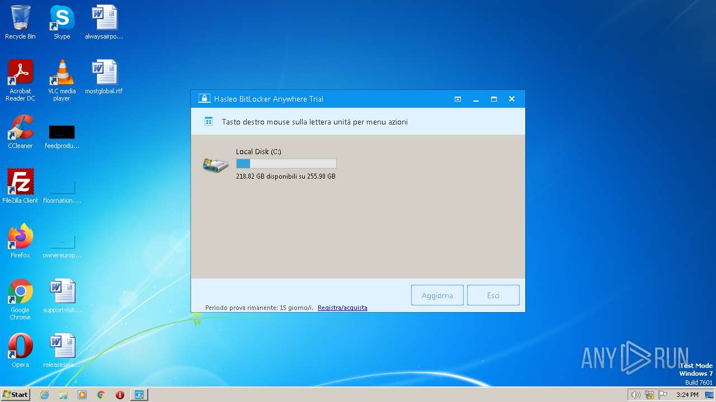Click the 218.82 GB disponibili text
This screenshot has height=402, width=716.
(x=286, y=176)
